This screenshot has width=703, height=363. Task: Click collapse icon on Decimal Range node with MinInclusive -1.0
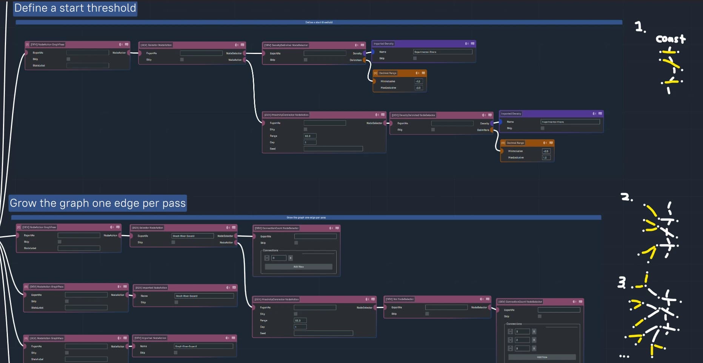[417, 73]
